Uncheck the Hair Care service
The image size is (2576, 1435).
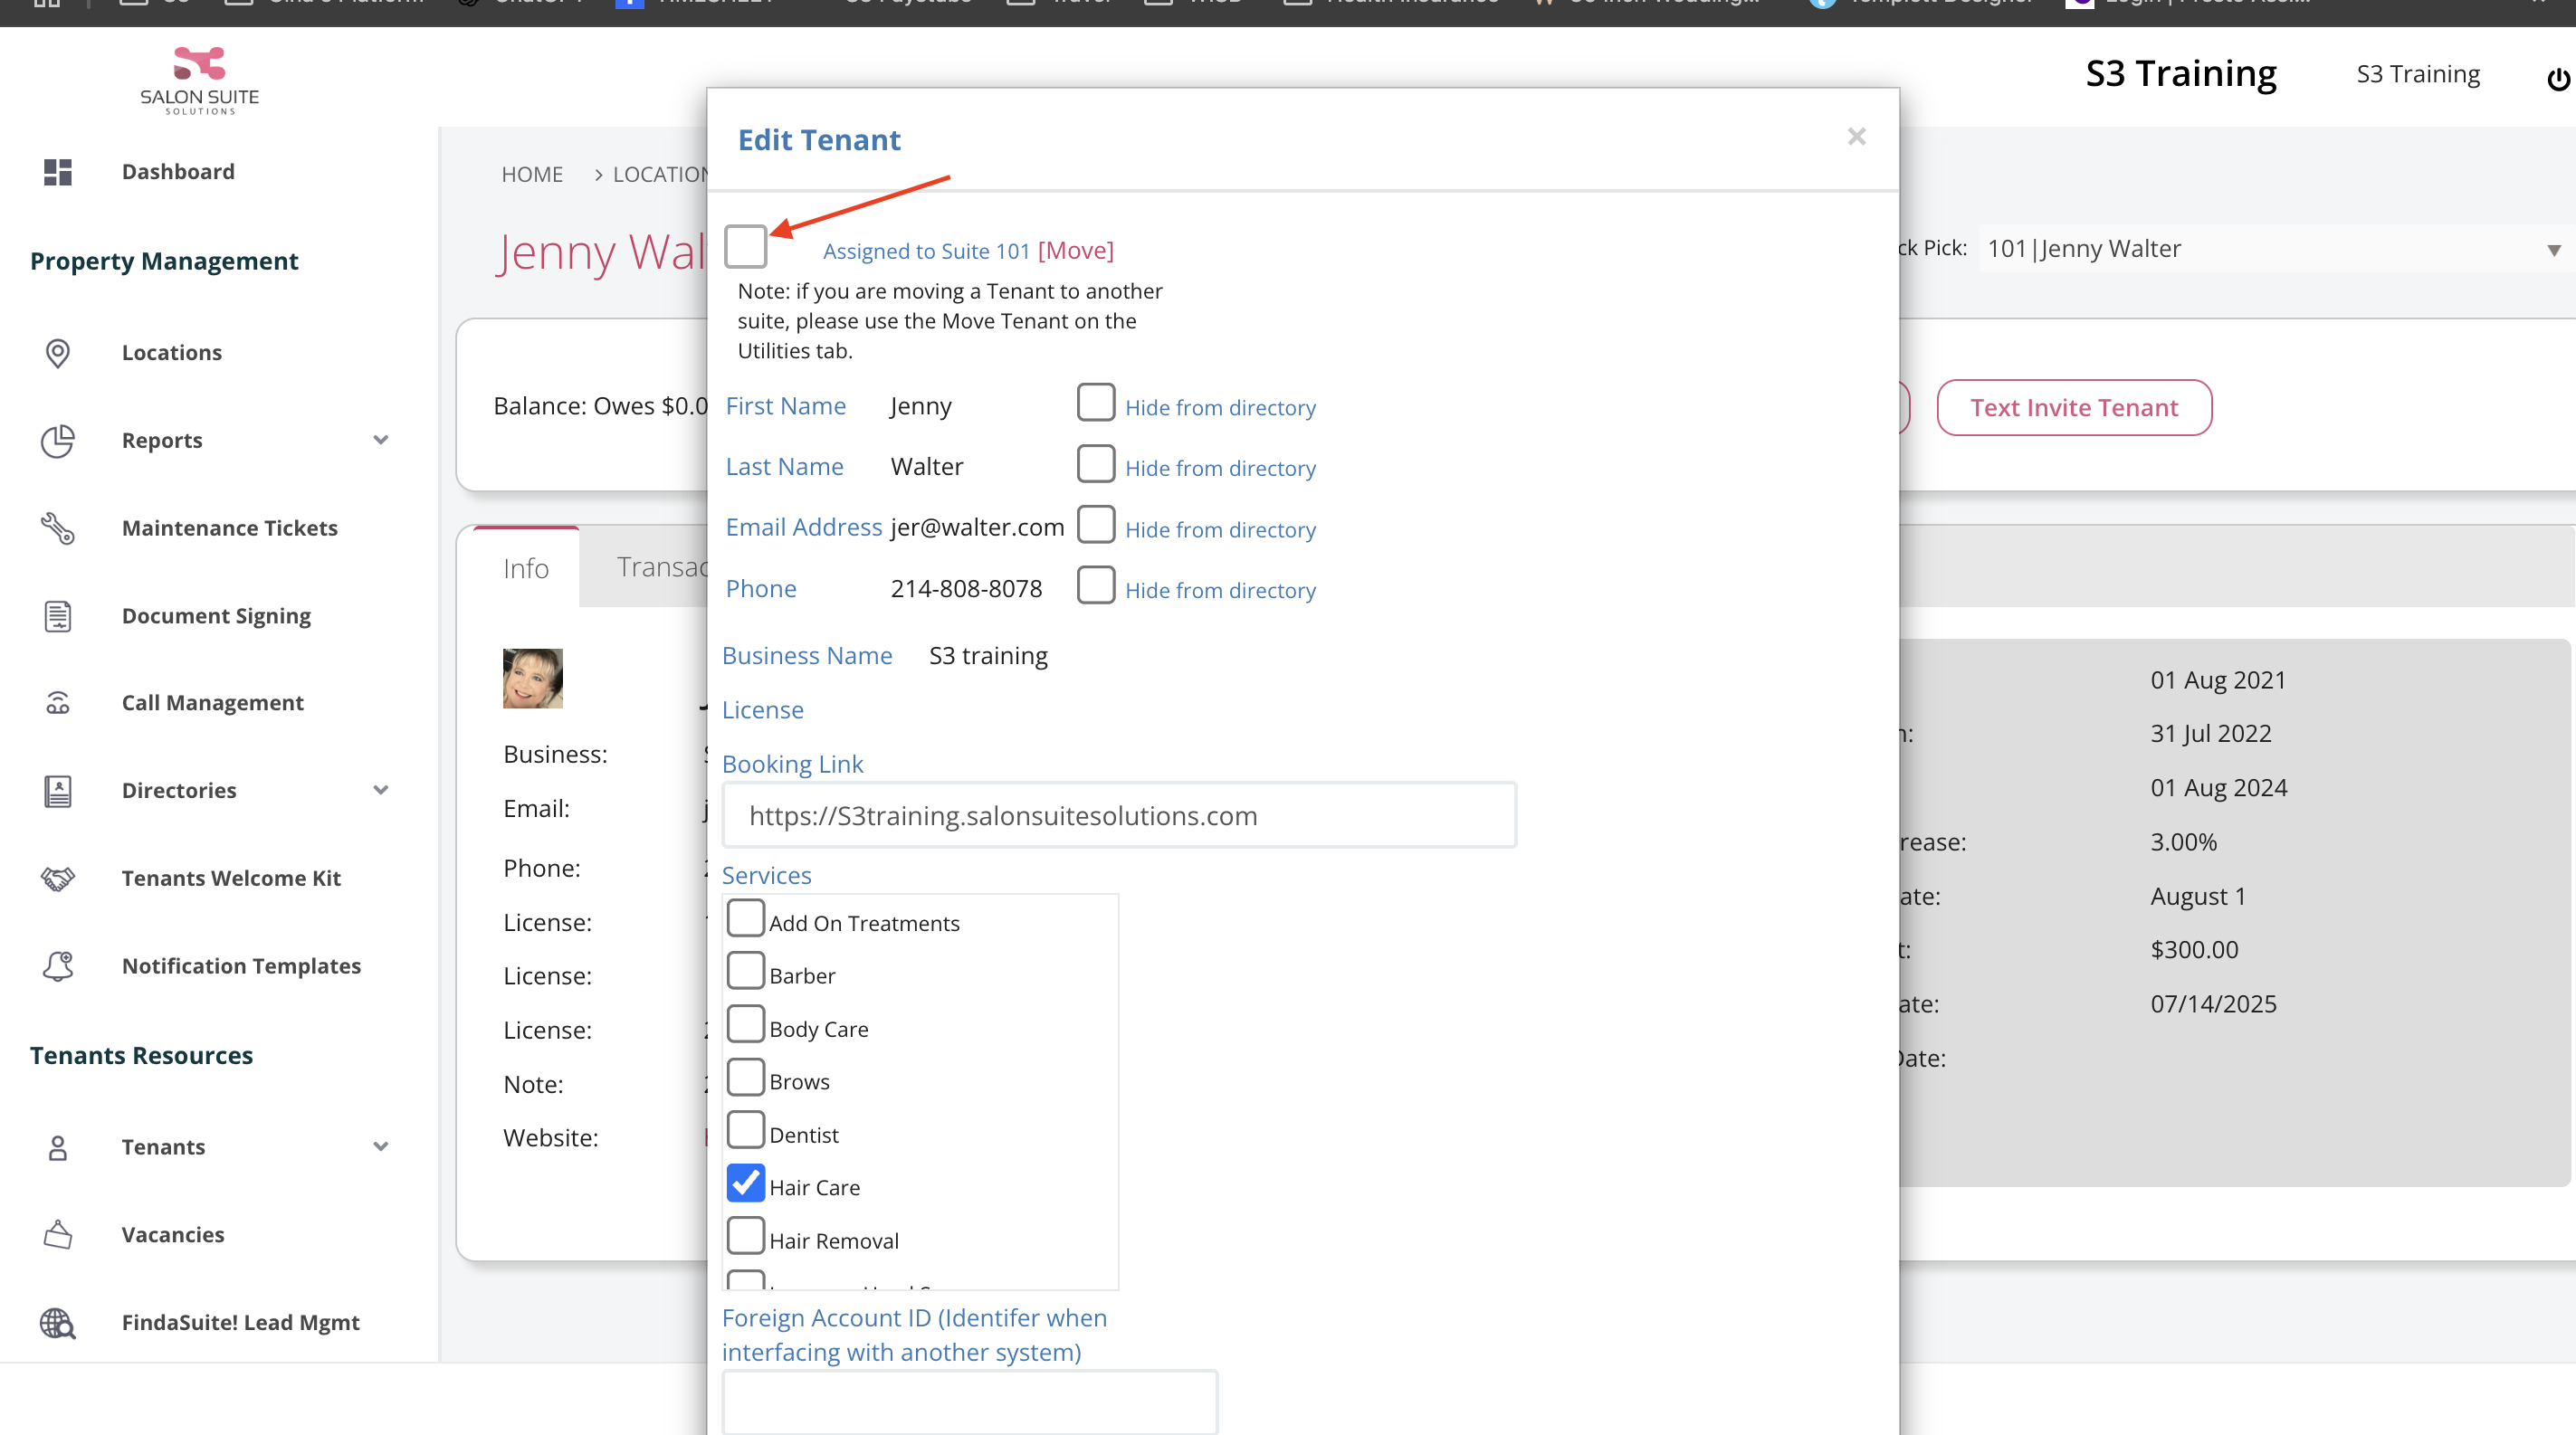point(746,1183)
